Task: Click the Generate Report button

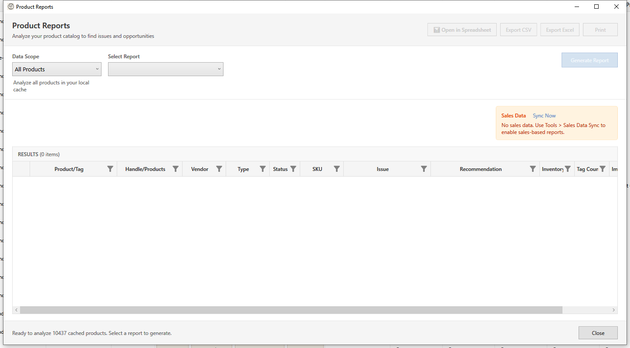Action: tap(589, 60)
